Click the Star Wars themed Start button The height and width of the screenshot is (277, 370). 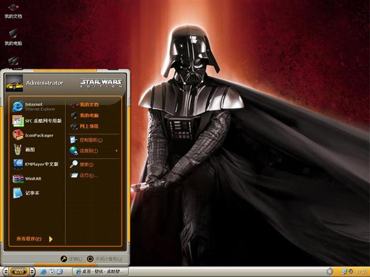(x=19, y=272)
